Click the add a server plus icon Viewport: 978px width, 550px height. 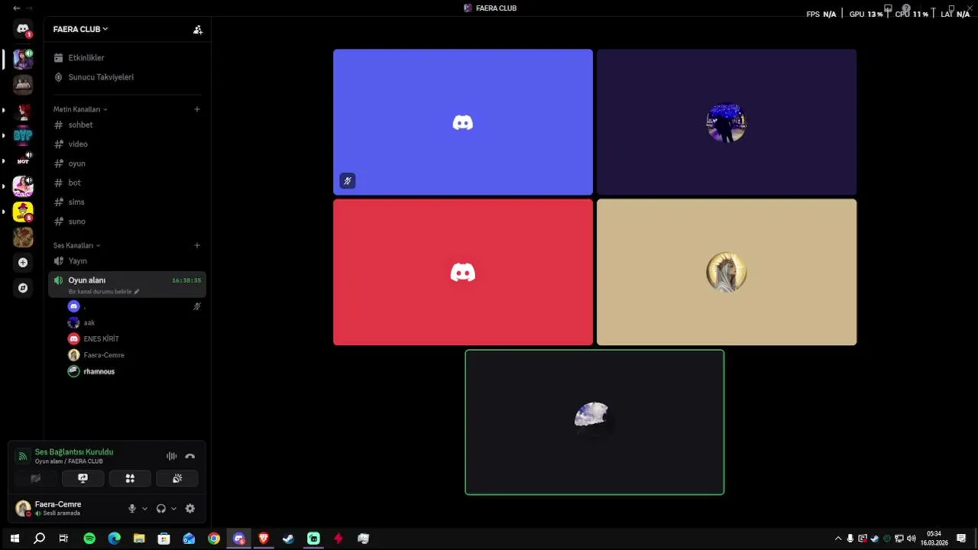pos(23,263)
